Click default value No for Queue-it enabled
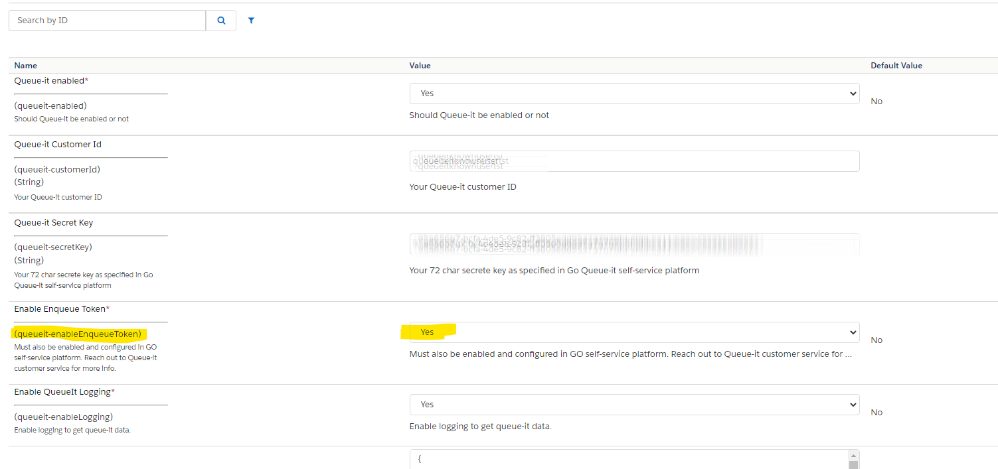This screenshot has width=998, height=469. (876, 101)
